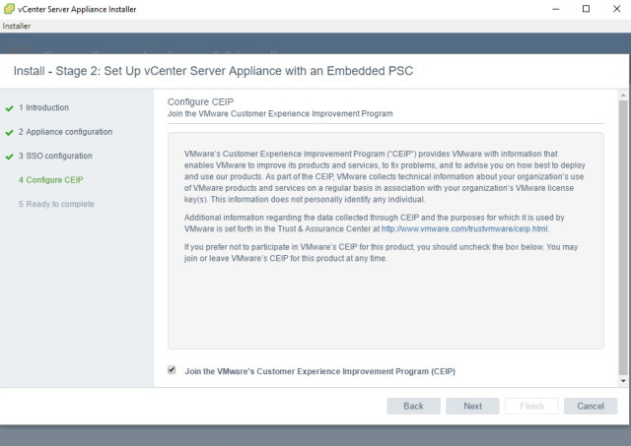Click the Configure CEIP heading
Screen dimensions: 631x446
(200, 102)
